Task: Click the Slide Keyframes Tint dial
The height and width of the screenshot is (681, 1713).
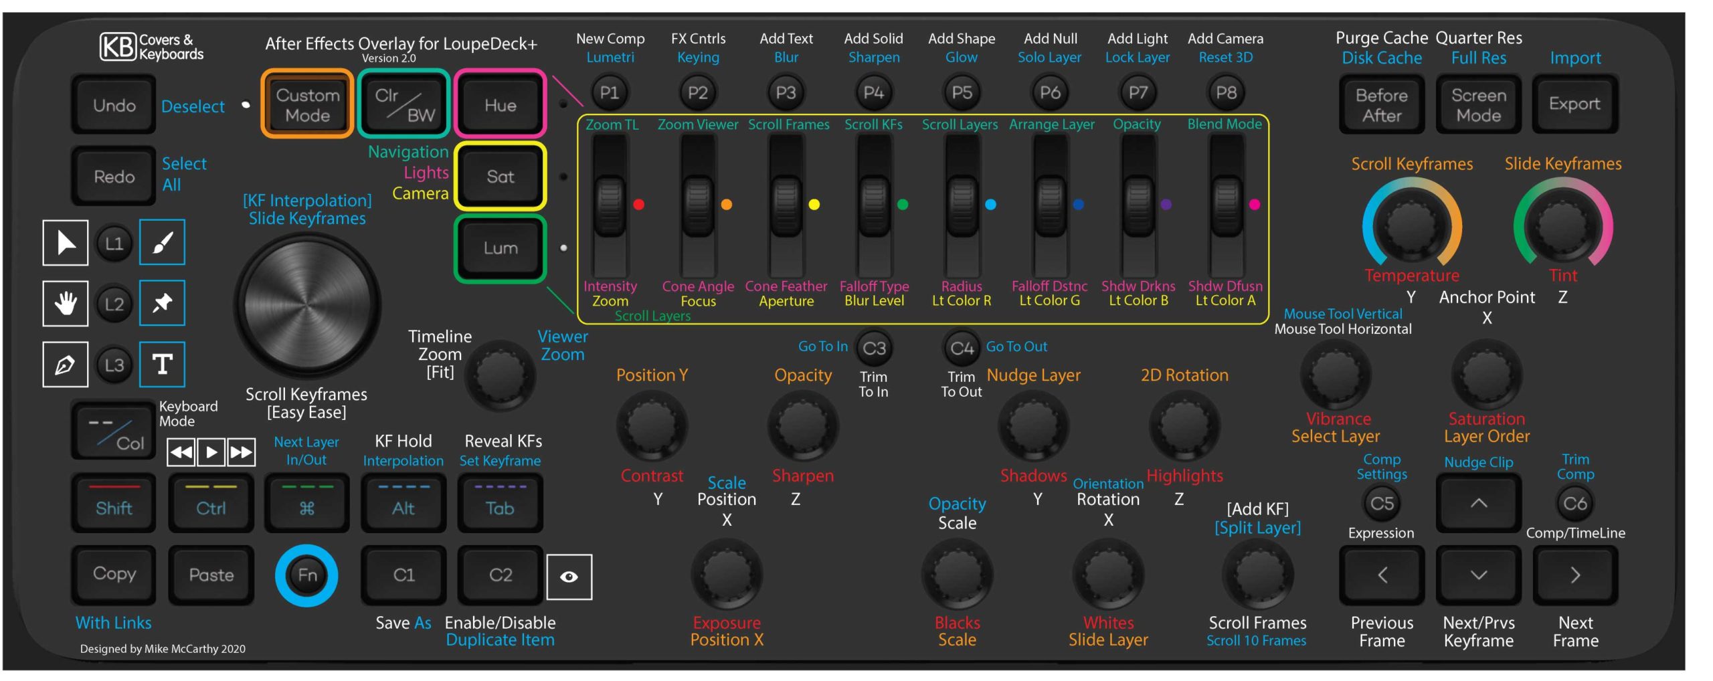Action: point(1563,225)
